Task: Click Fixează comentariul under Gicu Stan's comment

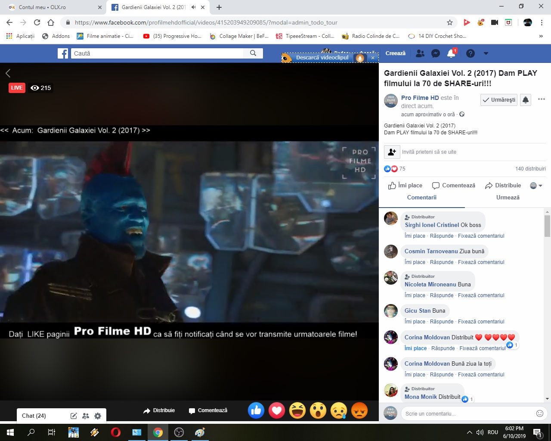Action: click(481, 322)
